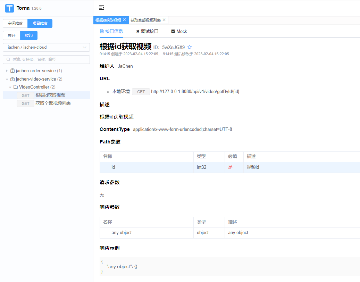The width and height of the screenshot is (360, 282).
Task: Switch to the 接口信息 tab
Action: (x=111, y=32)
